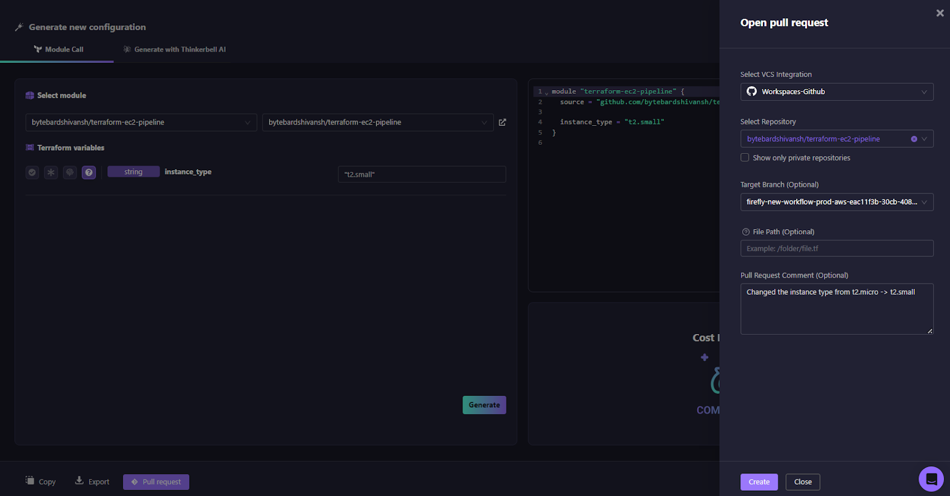Click the Terraform variables section icon
The width and height of the screenshot is (950, 496).
(30, 148)
